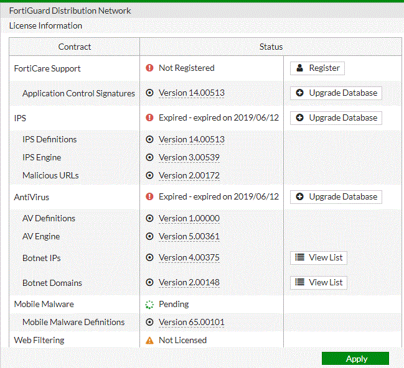This screenshot has height=368, width=404.
Task: Click Upgrade Database in the IPS row
Action: pos(336,118)
